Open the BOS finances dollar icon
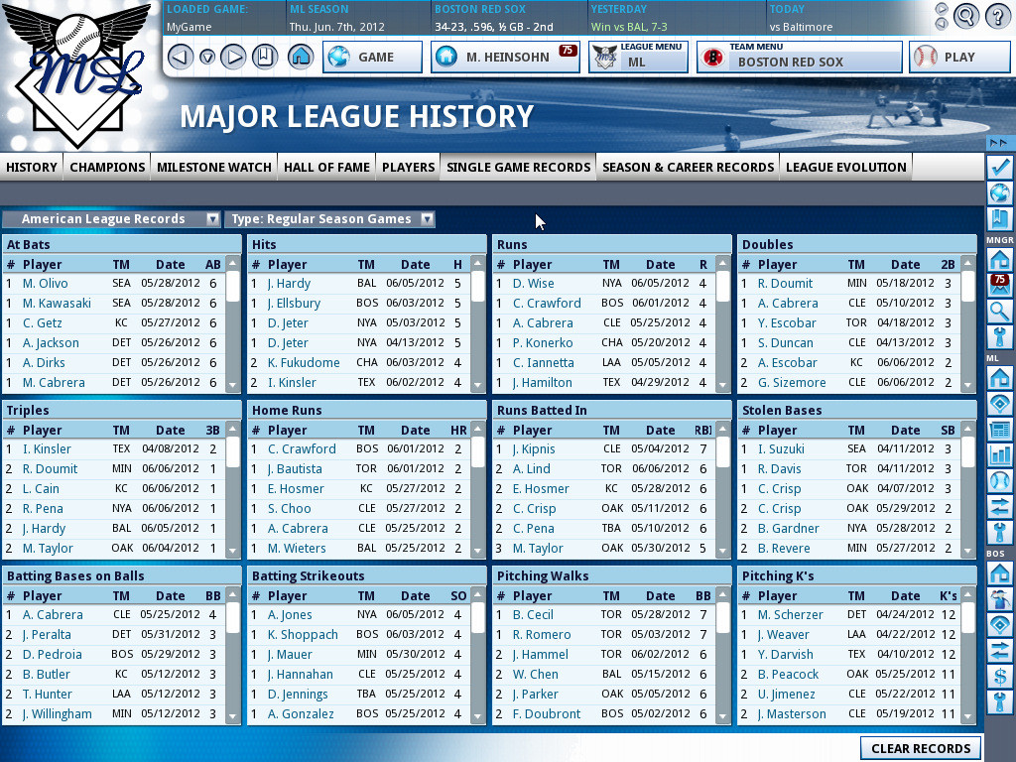Viewport: 1016px width, 762px height. point(1000,677)
